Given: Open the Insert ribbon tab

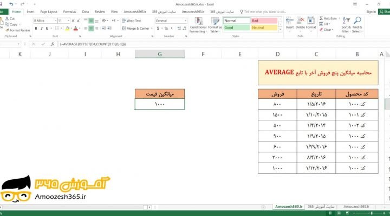Looking at the screenshot, I should click(x=30, y=12).
